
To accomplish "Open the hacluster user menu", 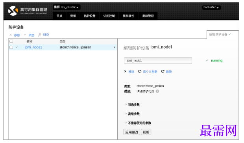I will pos(211,7).
